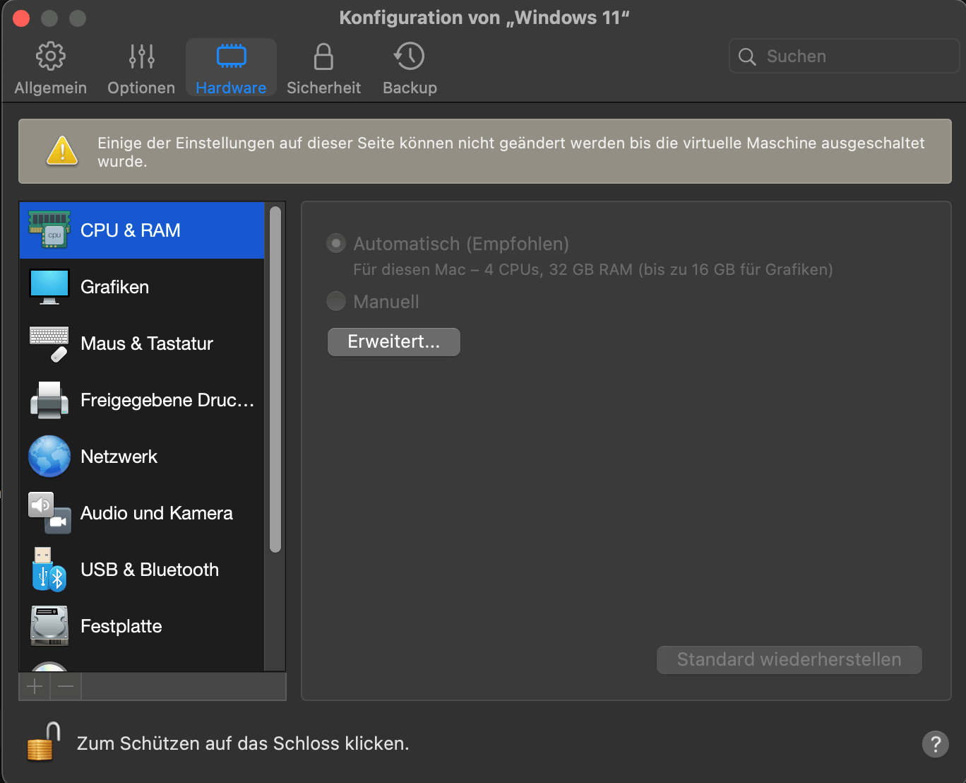Click the warning message about virtuelle Maschine
The image size is (966, 783).
[x=511, y=152]
